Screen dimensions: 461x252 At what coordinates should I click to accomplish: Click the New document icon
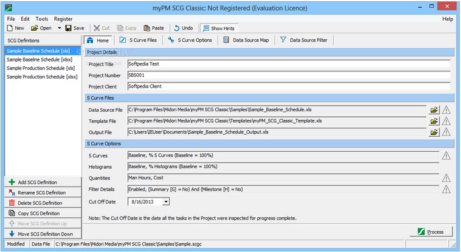(10, 28)
